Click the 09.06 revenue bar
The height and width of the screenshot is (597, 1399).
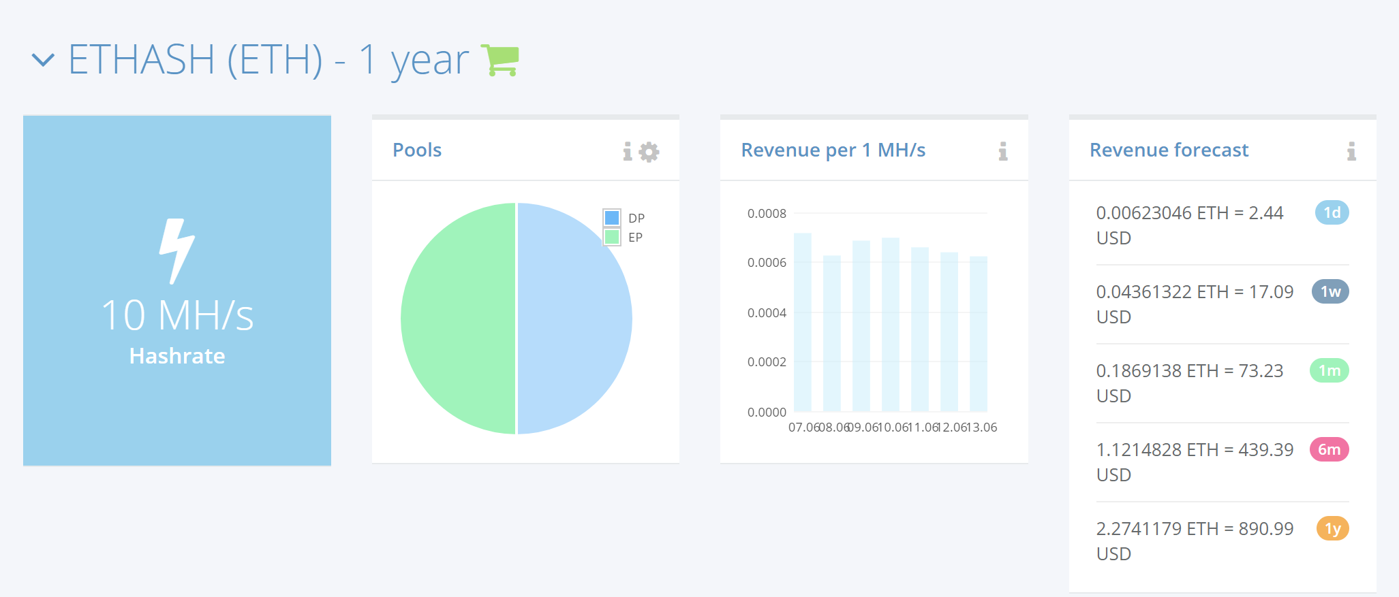tap(861, 326)
